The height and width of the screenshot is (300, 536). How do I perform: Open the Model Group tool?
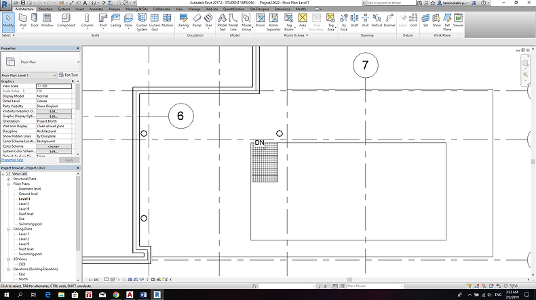[246, 22]
